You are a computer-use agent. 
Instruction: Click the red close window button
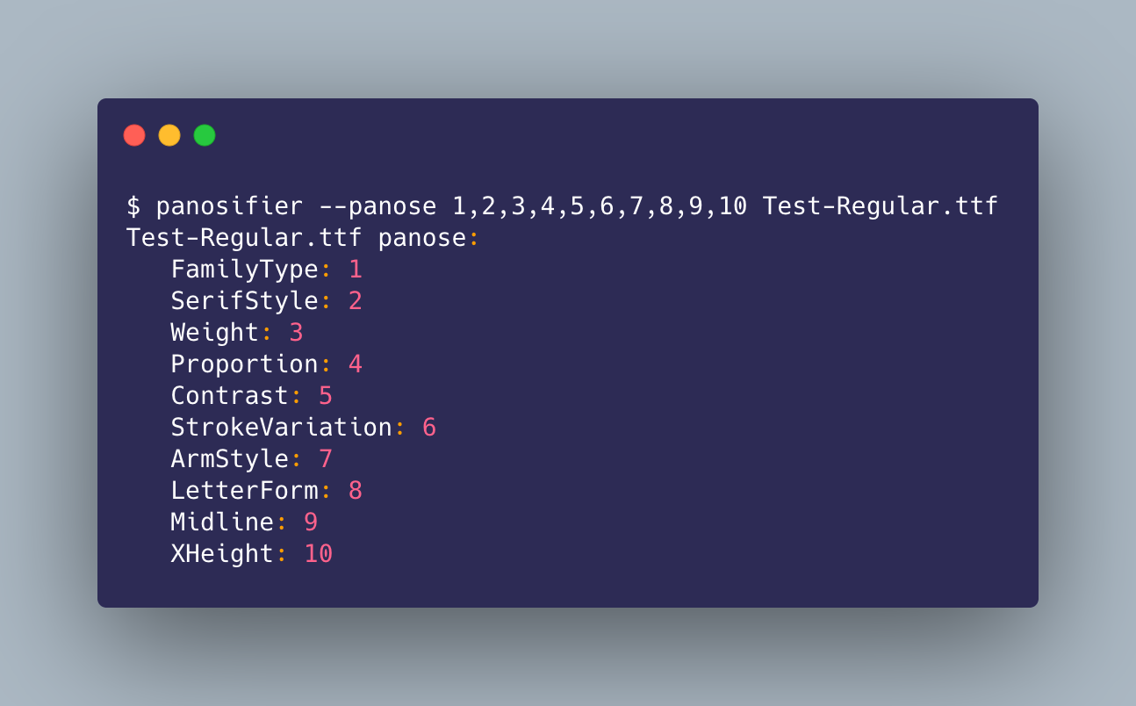point(134,135)
